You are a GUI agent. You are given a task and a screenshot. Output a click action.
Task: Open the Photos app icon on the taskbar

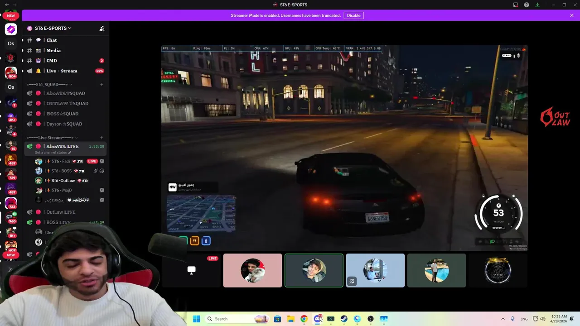(x=384, y=319)
